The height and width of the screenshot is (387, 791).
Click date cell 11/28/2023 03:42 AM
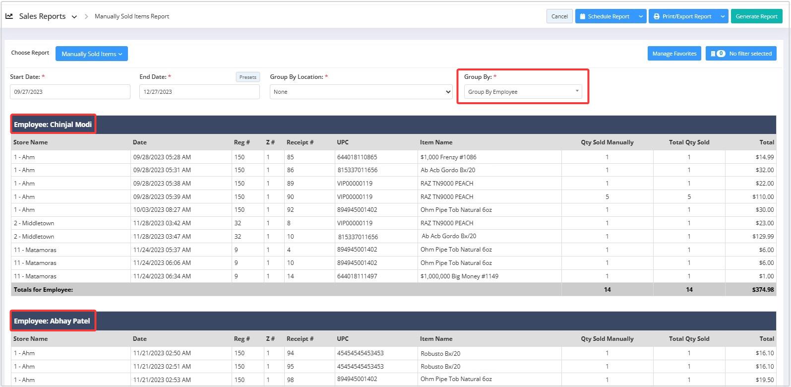click(x=162, y=223)
